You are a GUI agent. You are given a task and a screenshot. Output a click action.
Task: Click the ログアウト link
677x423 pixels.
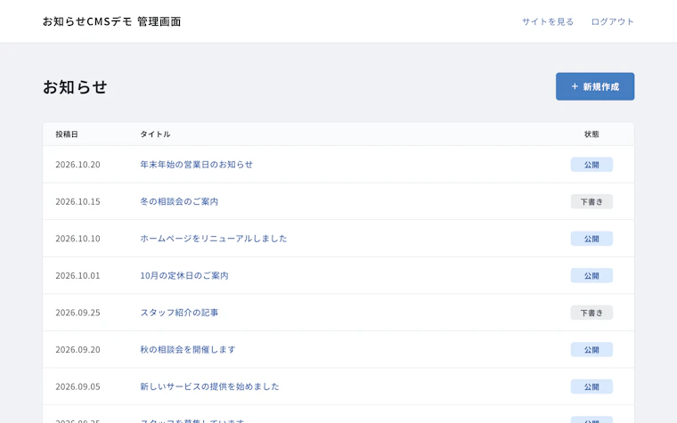point(612,21)
